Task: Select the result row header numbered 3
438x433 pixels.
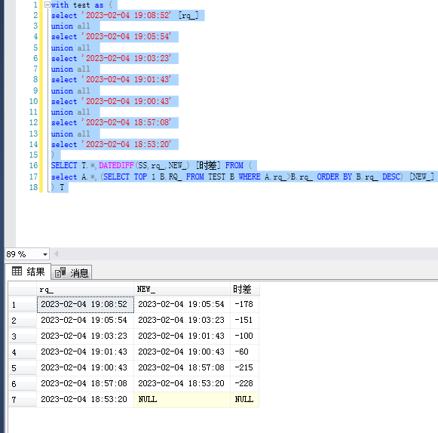Action: point(23,336)
